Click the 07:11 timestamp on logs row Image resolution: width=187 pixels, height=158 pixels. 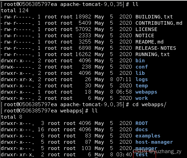(124, 79)
